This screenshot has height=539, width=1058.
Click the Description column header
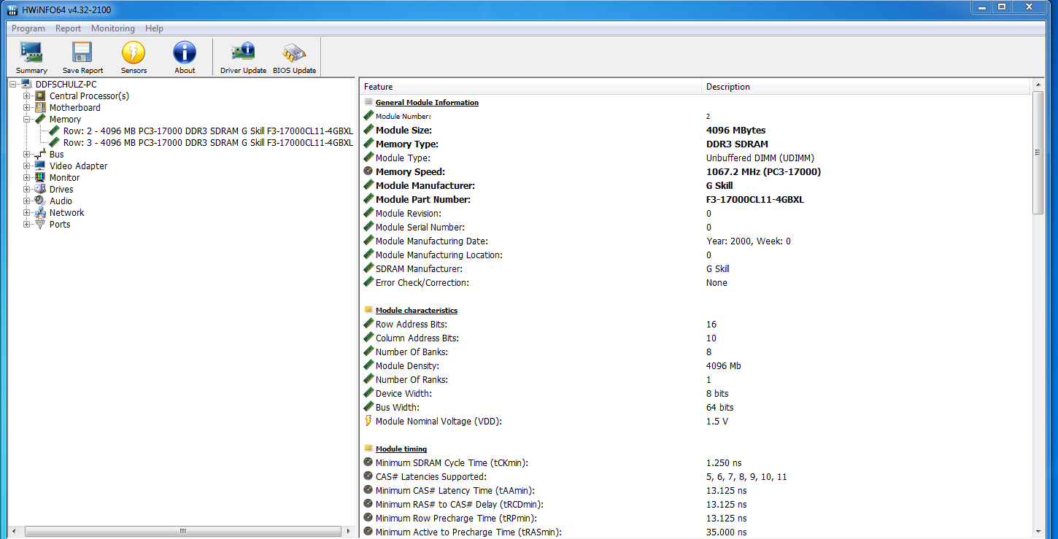click(867, 87)
